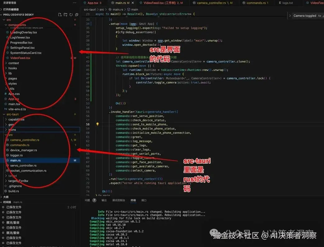Click the hash icon beside App.css

click(6, 94)
